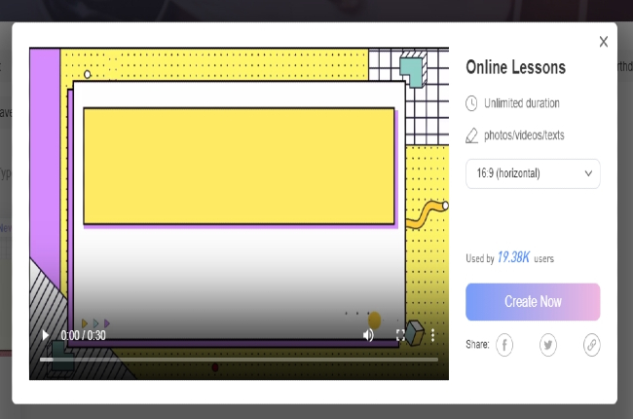The image size is (633, 419).
Task: Select the Online Lessons title text
Action: coord(515,68)
